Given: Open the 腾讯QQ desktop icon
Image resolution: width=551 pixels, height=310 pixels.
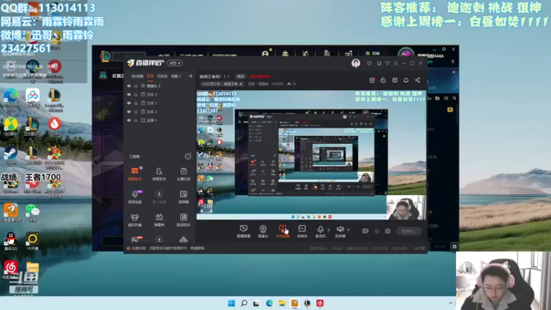Looking at the screenshot, I should click(10, 241).
